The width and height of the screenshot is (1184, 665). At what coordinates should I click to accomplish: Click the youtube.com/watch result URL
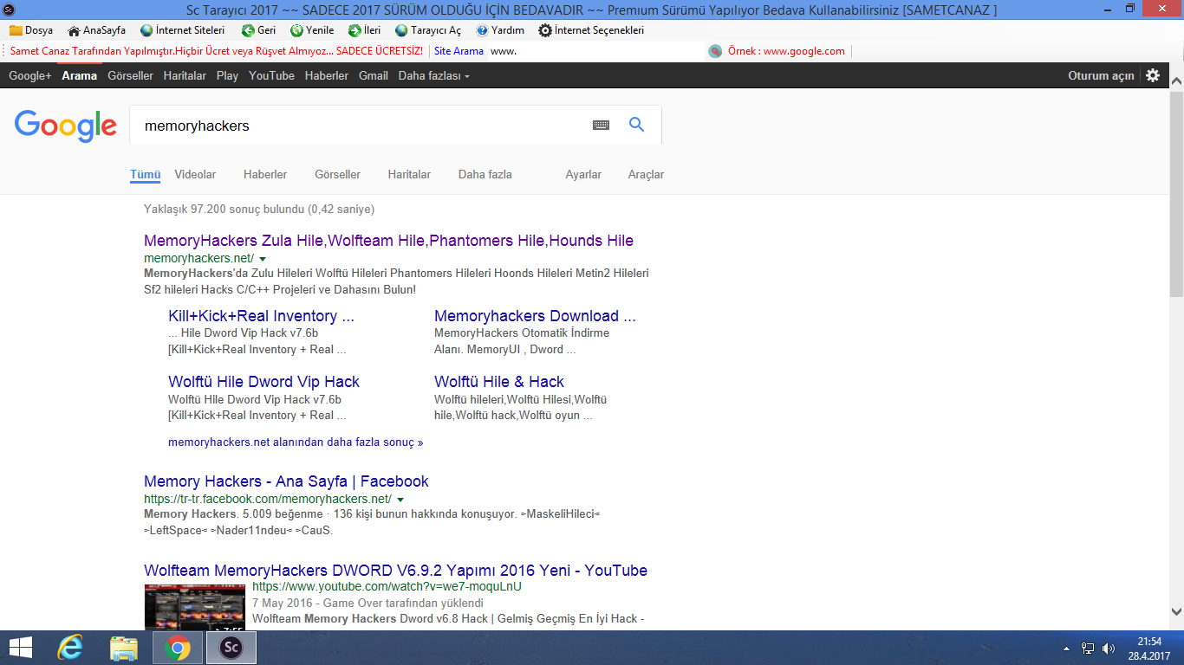coord(387,586)
